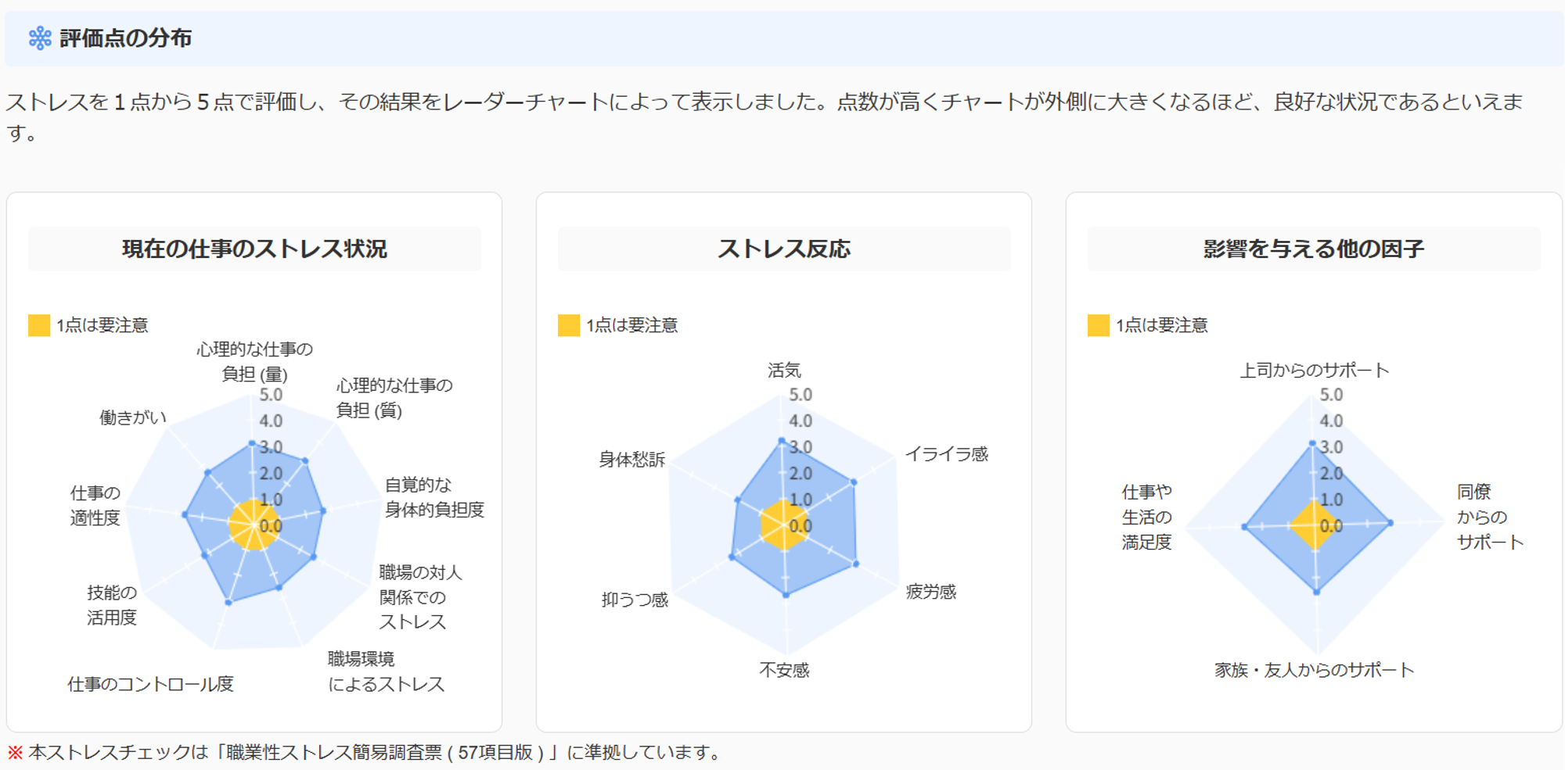Toggle 1点は要注意 legend text in ストレス反応 chart
Screen dimensions: 1565x770
pos(632,325)
